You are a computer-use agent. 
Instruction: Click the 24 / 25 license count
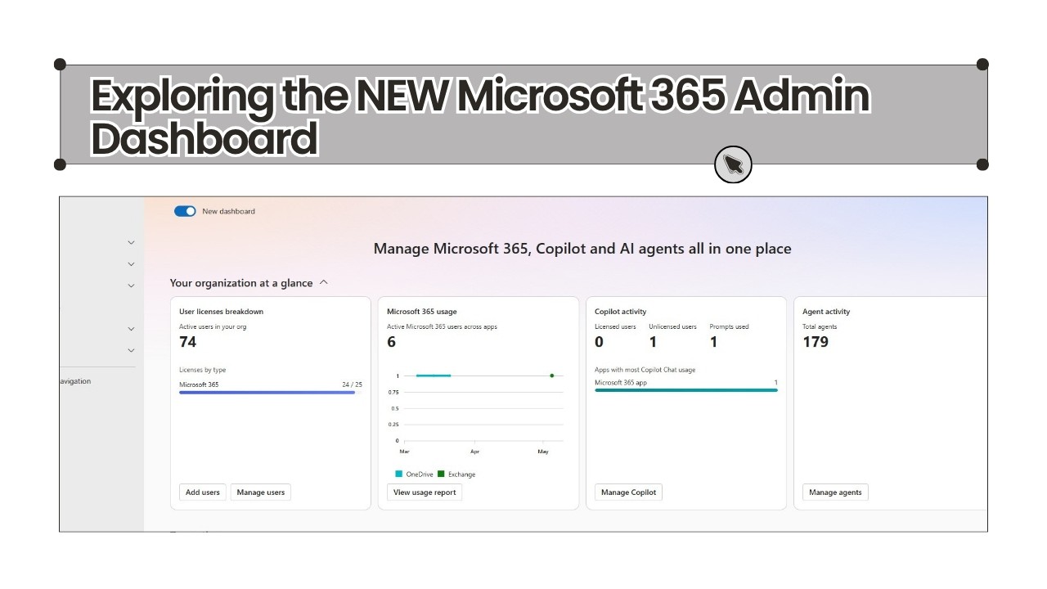352,384
